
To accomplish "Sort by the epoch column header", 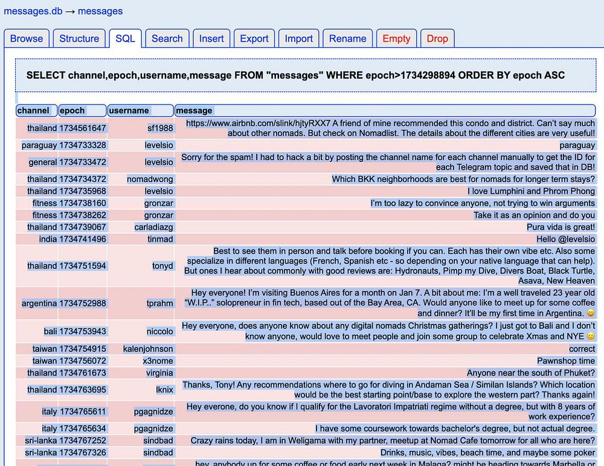I will [82, 111].
